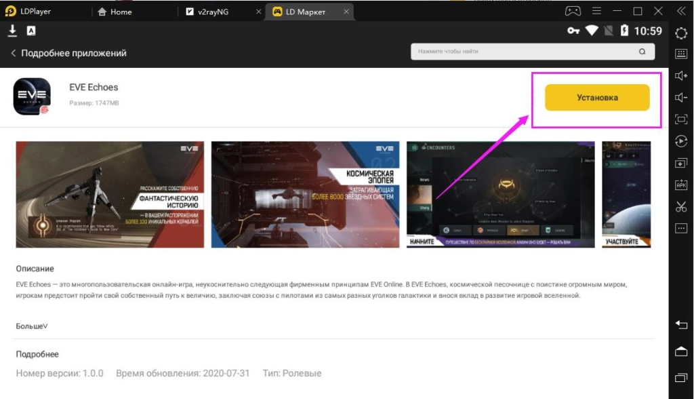Expand description with Больше link
Viewport: 694px width, 399px height.
[x=32, y=326]
